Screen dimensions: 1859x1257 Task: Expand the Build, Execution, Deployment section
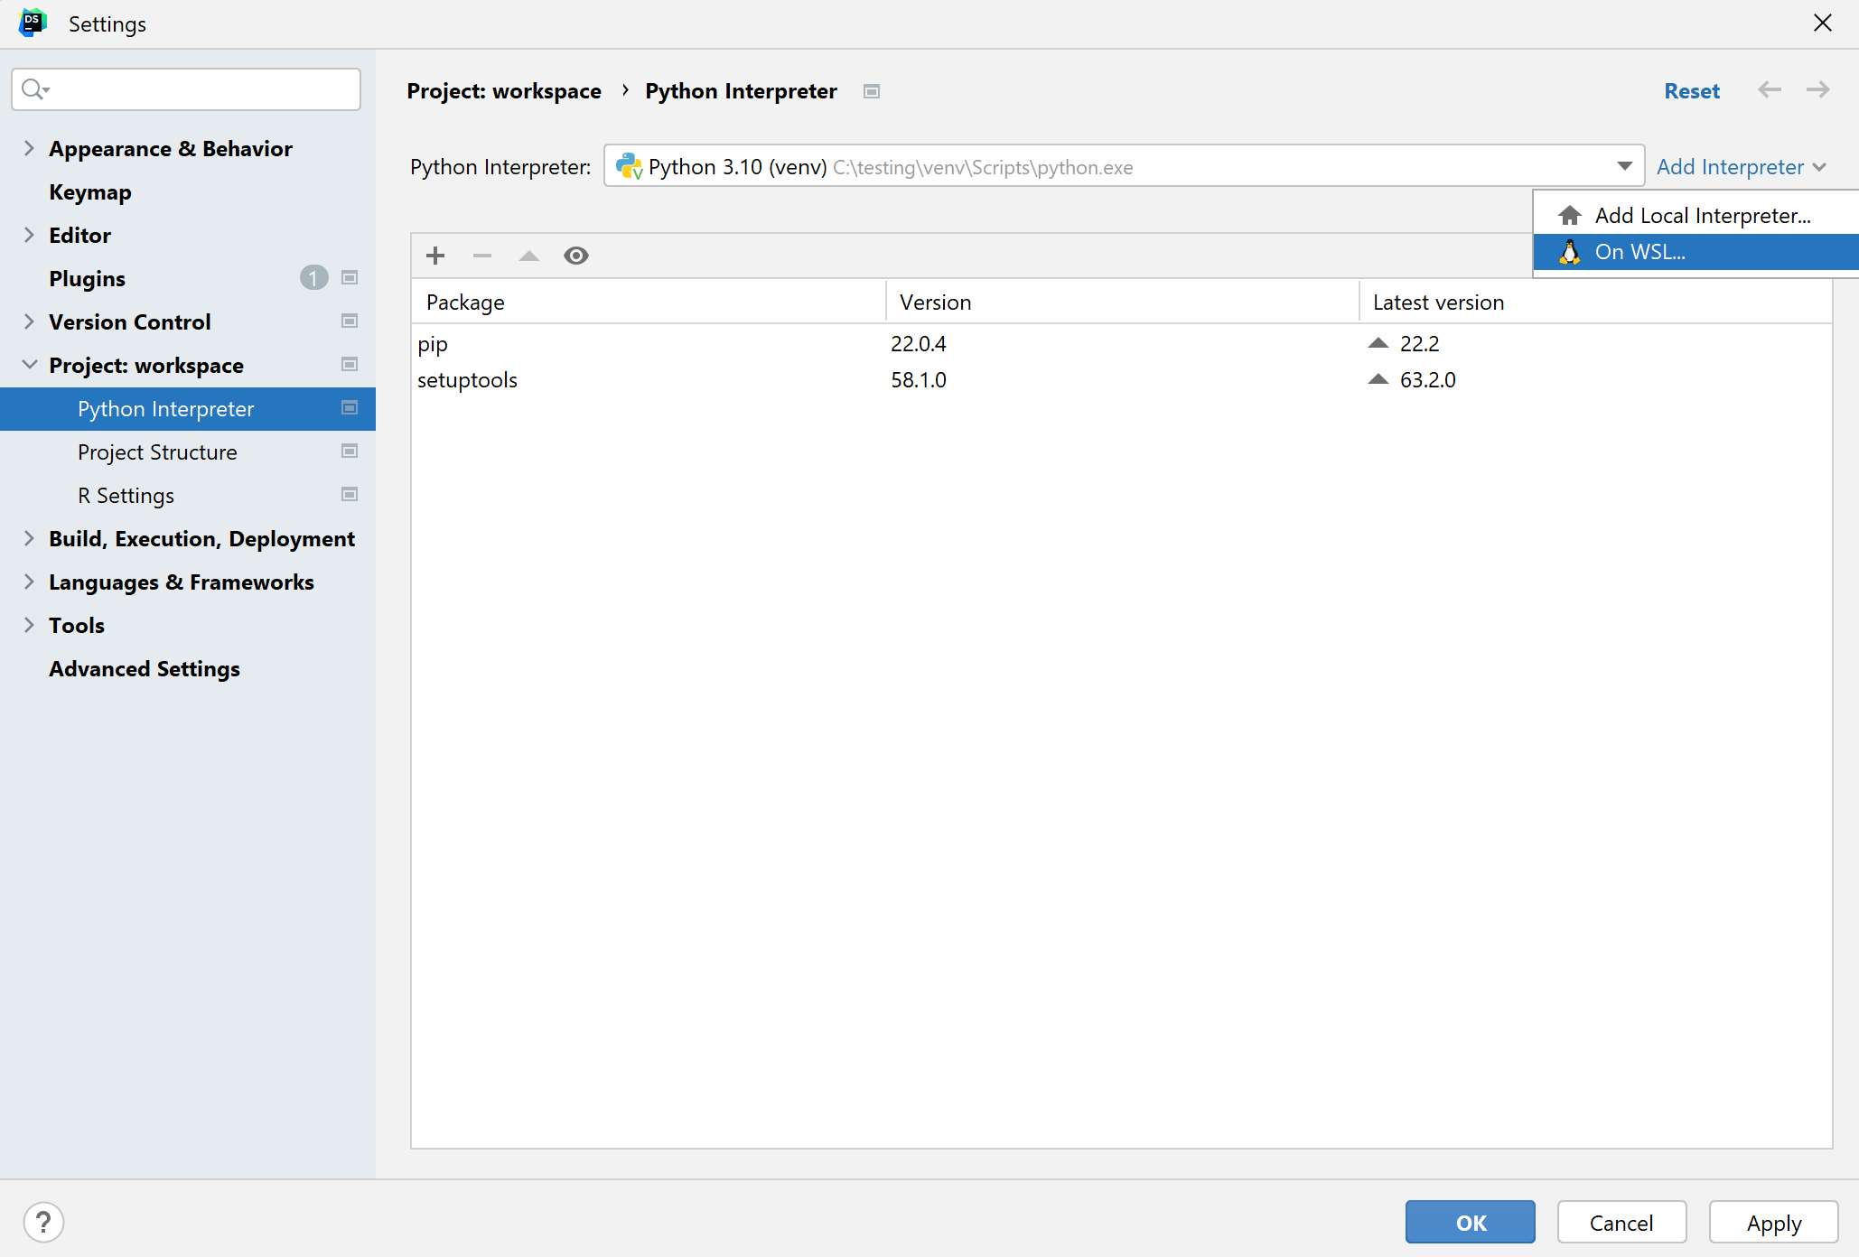pos(30,538)
